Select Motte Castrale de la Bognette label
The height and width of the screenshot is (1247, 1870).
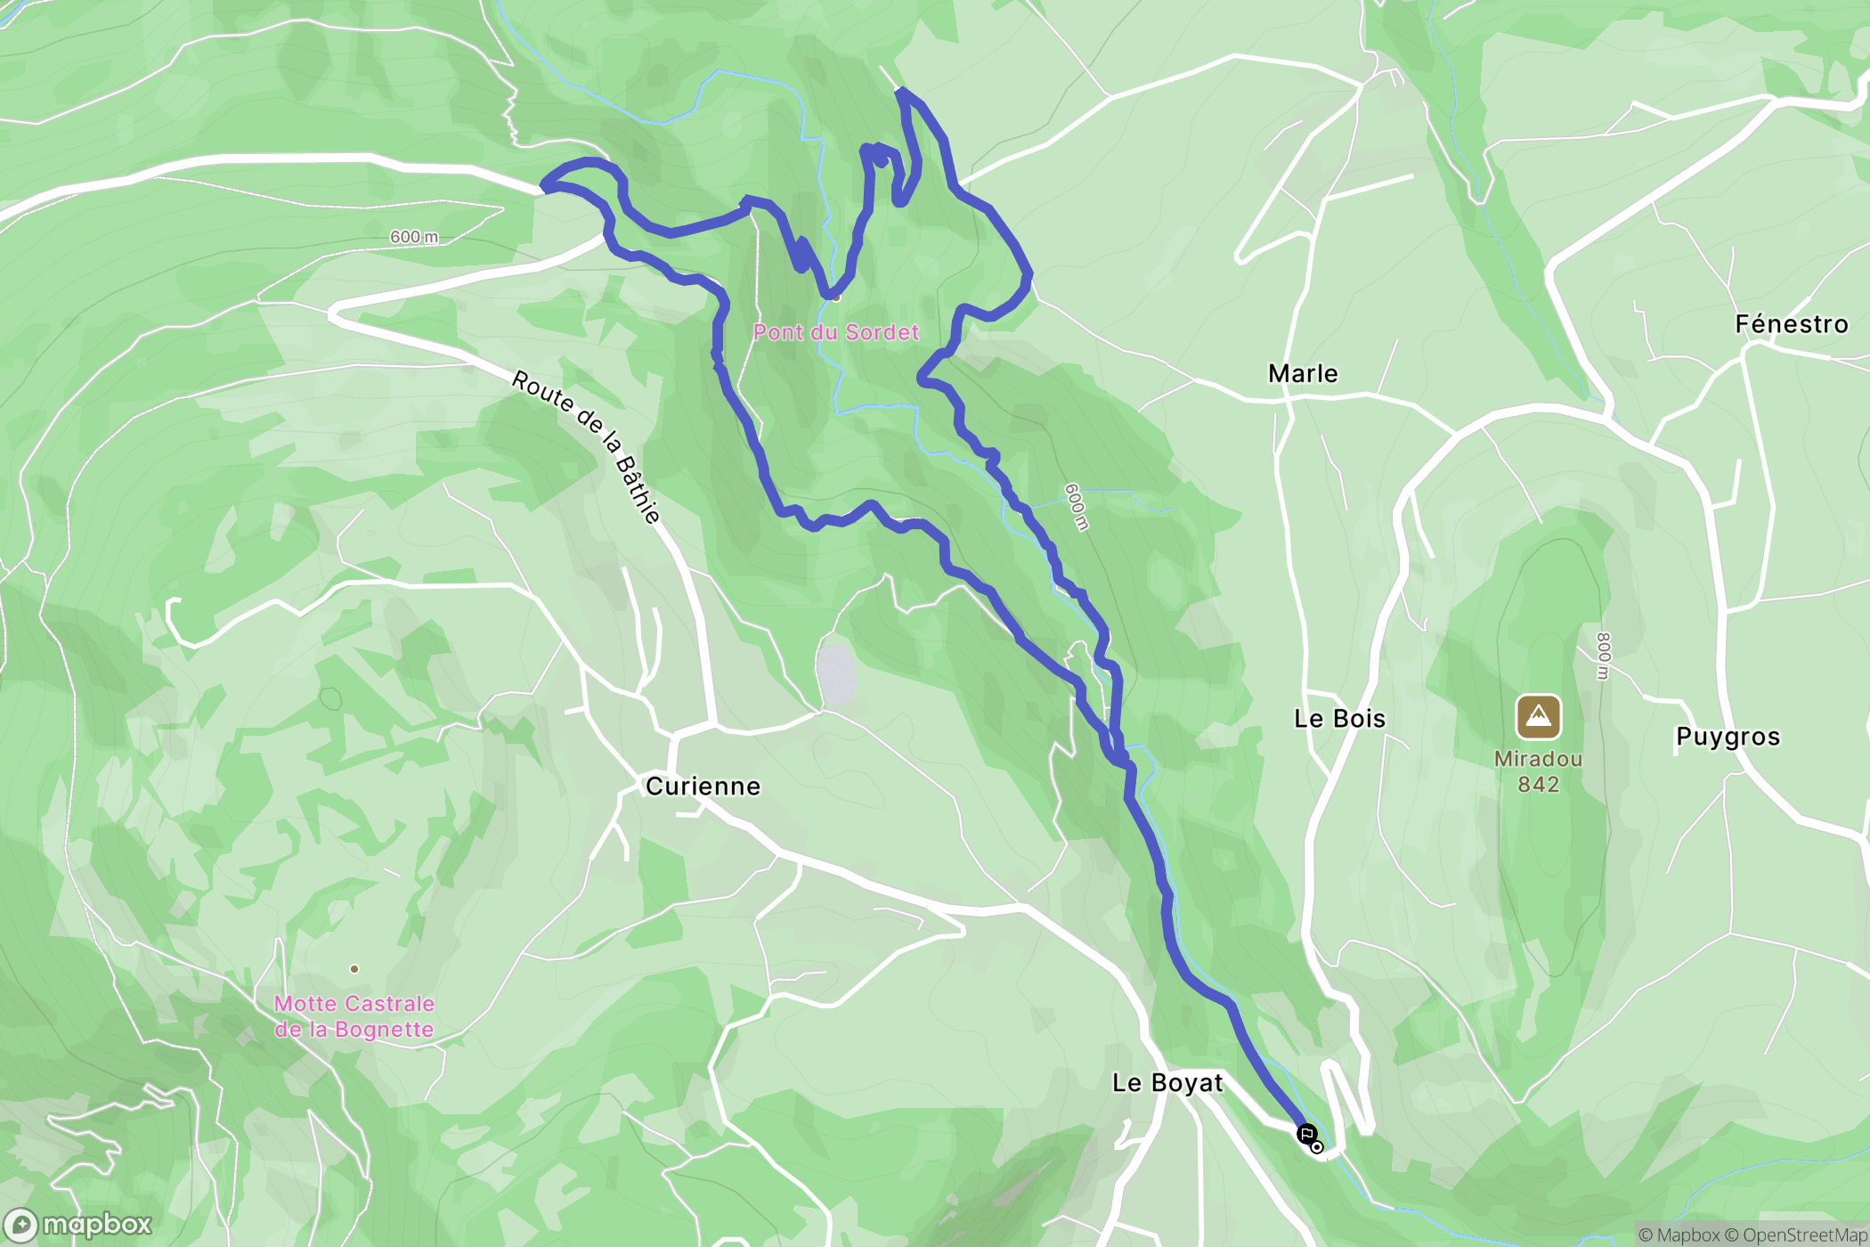(x=354, y=1016)
